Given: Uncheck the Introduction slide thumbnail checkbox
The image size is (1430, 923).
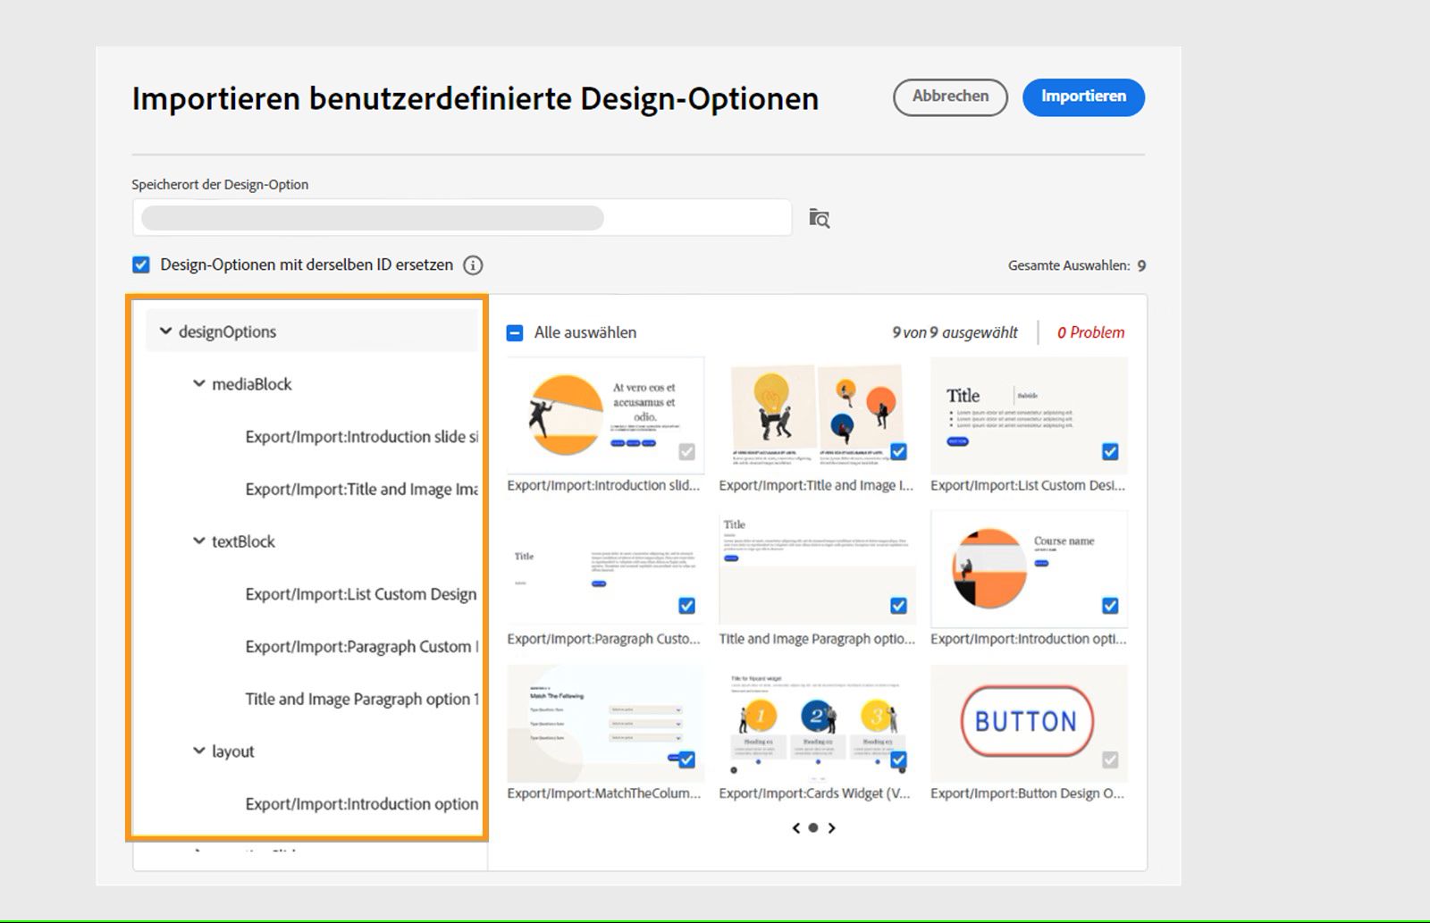Looking at the screenshot, I should (x=686, y=453).
